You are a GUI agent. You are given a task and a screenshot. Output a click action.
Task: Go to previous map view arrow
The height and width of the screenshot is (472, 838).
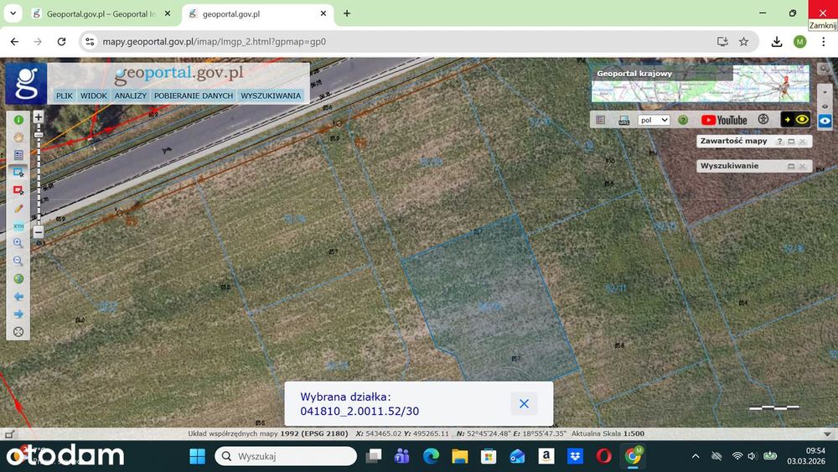[x=18, y=296]
